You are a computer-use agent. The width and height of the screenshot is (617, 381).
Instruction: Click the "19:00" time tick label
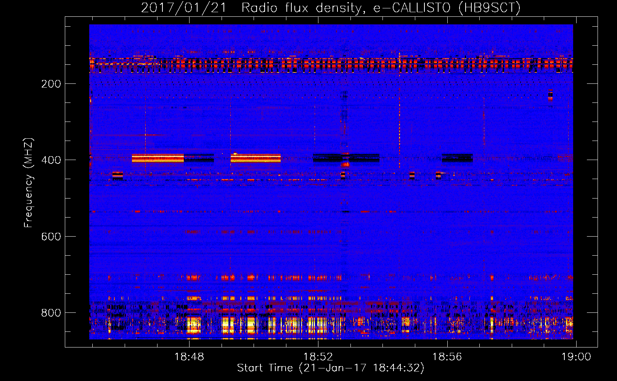pos(576,357)
